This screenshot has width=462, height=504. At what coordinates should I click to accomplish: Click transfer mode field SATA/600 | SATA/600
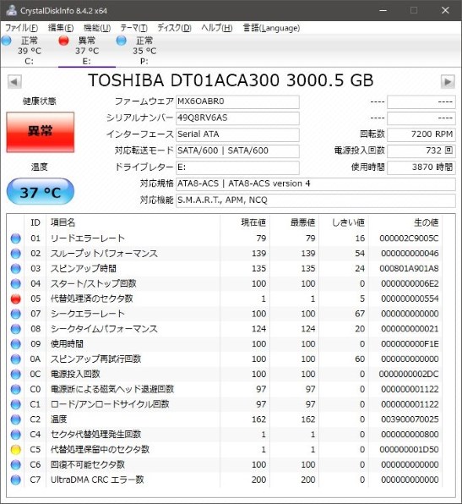pos(237,151)
